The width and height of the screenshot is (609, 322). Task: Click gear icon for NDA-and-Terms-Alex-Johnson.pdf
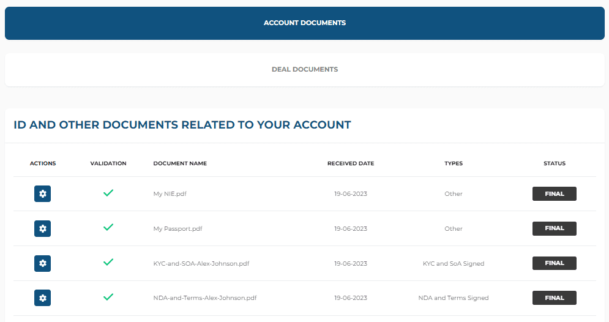click(42, 298)
